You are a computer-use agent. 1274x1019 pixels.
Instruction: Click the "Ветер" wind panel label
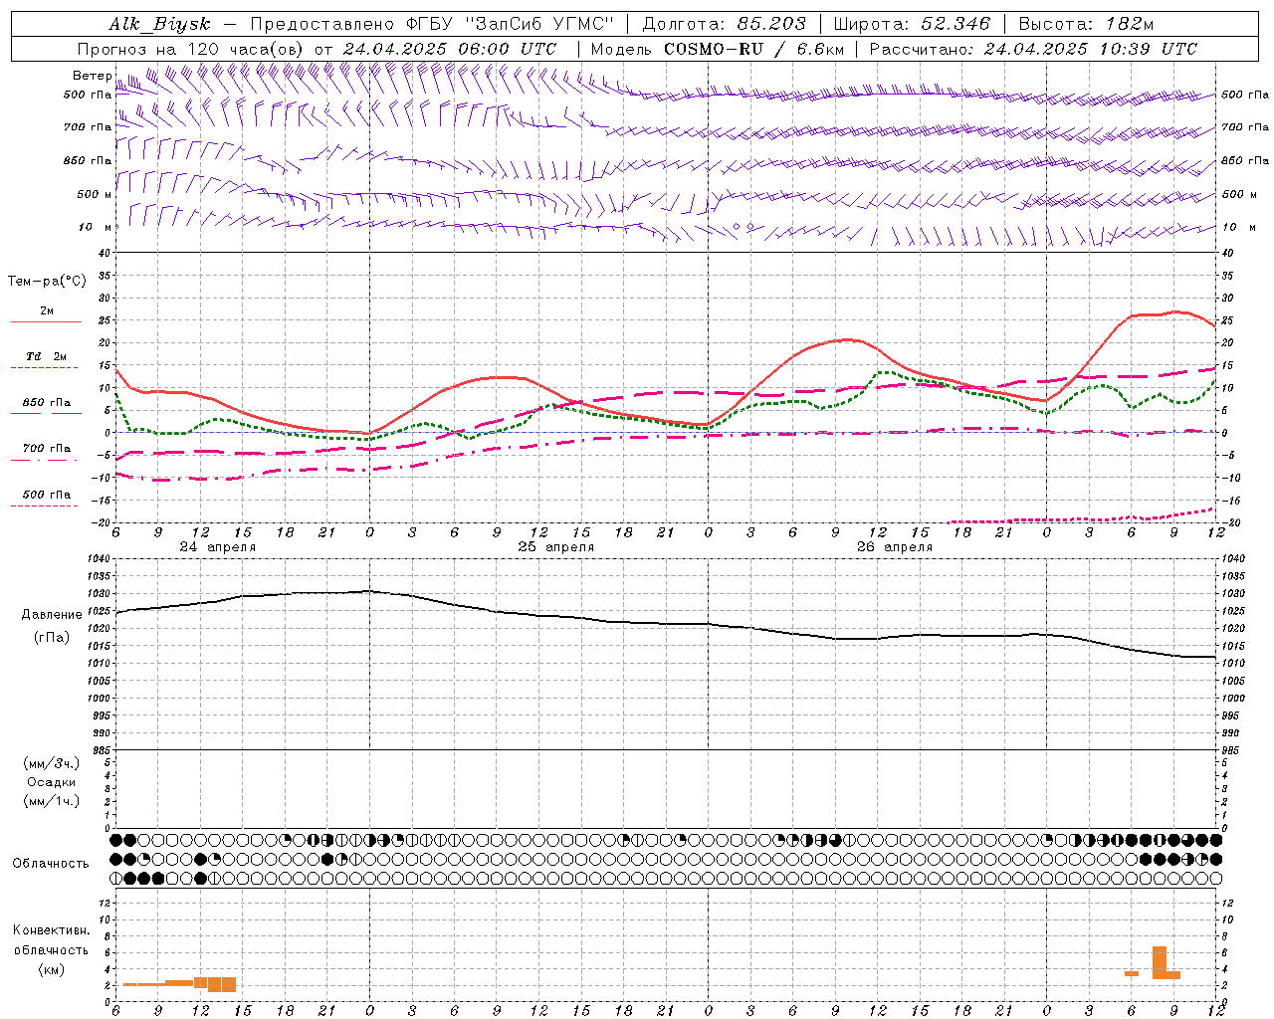coord(93,76)
